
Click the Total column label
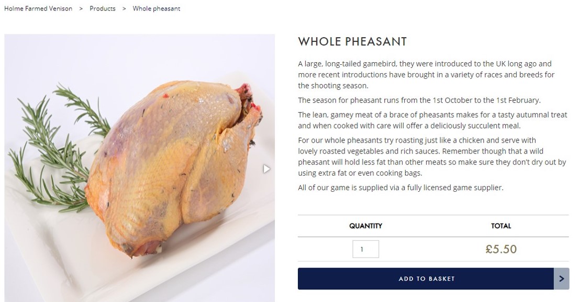501,226
